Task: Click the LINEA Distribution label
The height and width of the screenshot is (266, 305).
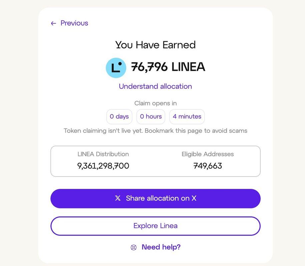Action: click(103, 154)
